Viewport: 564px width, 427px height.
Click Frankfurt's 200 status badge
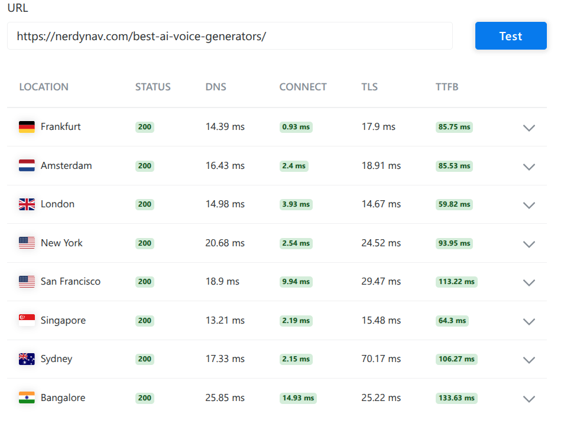tap(145, 127)
